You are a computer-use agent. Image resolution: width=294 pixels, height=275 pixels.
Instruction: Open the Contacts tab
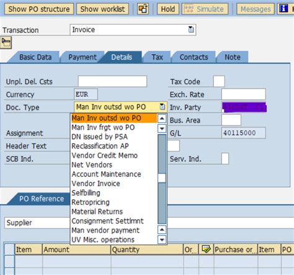click(x=194, y=57)
